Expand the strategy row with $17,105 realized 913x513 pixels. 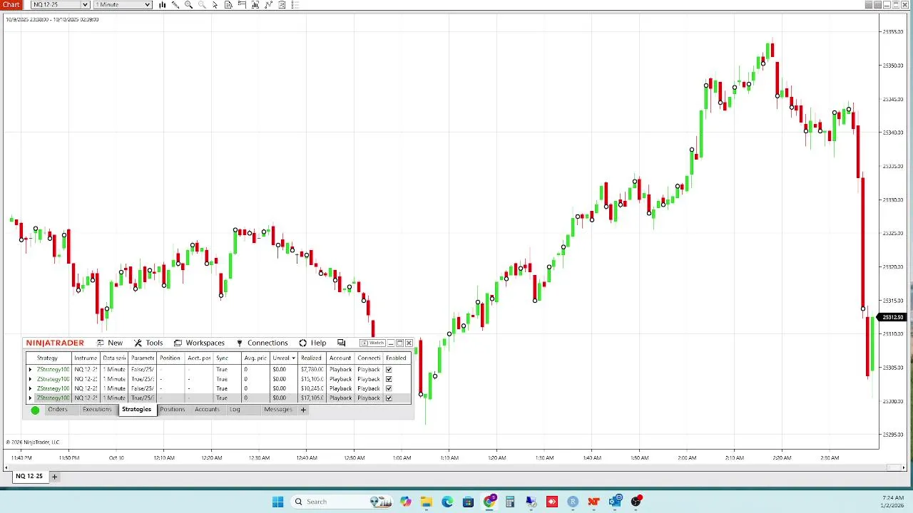coord(30,398)
